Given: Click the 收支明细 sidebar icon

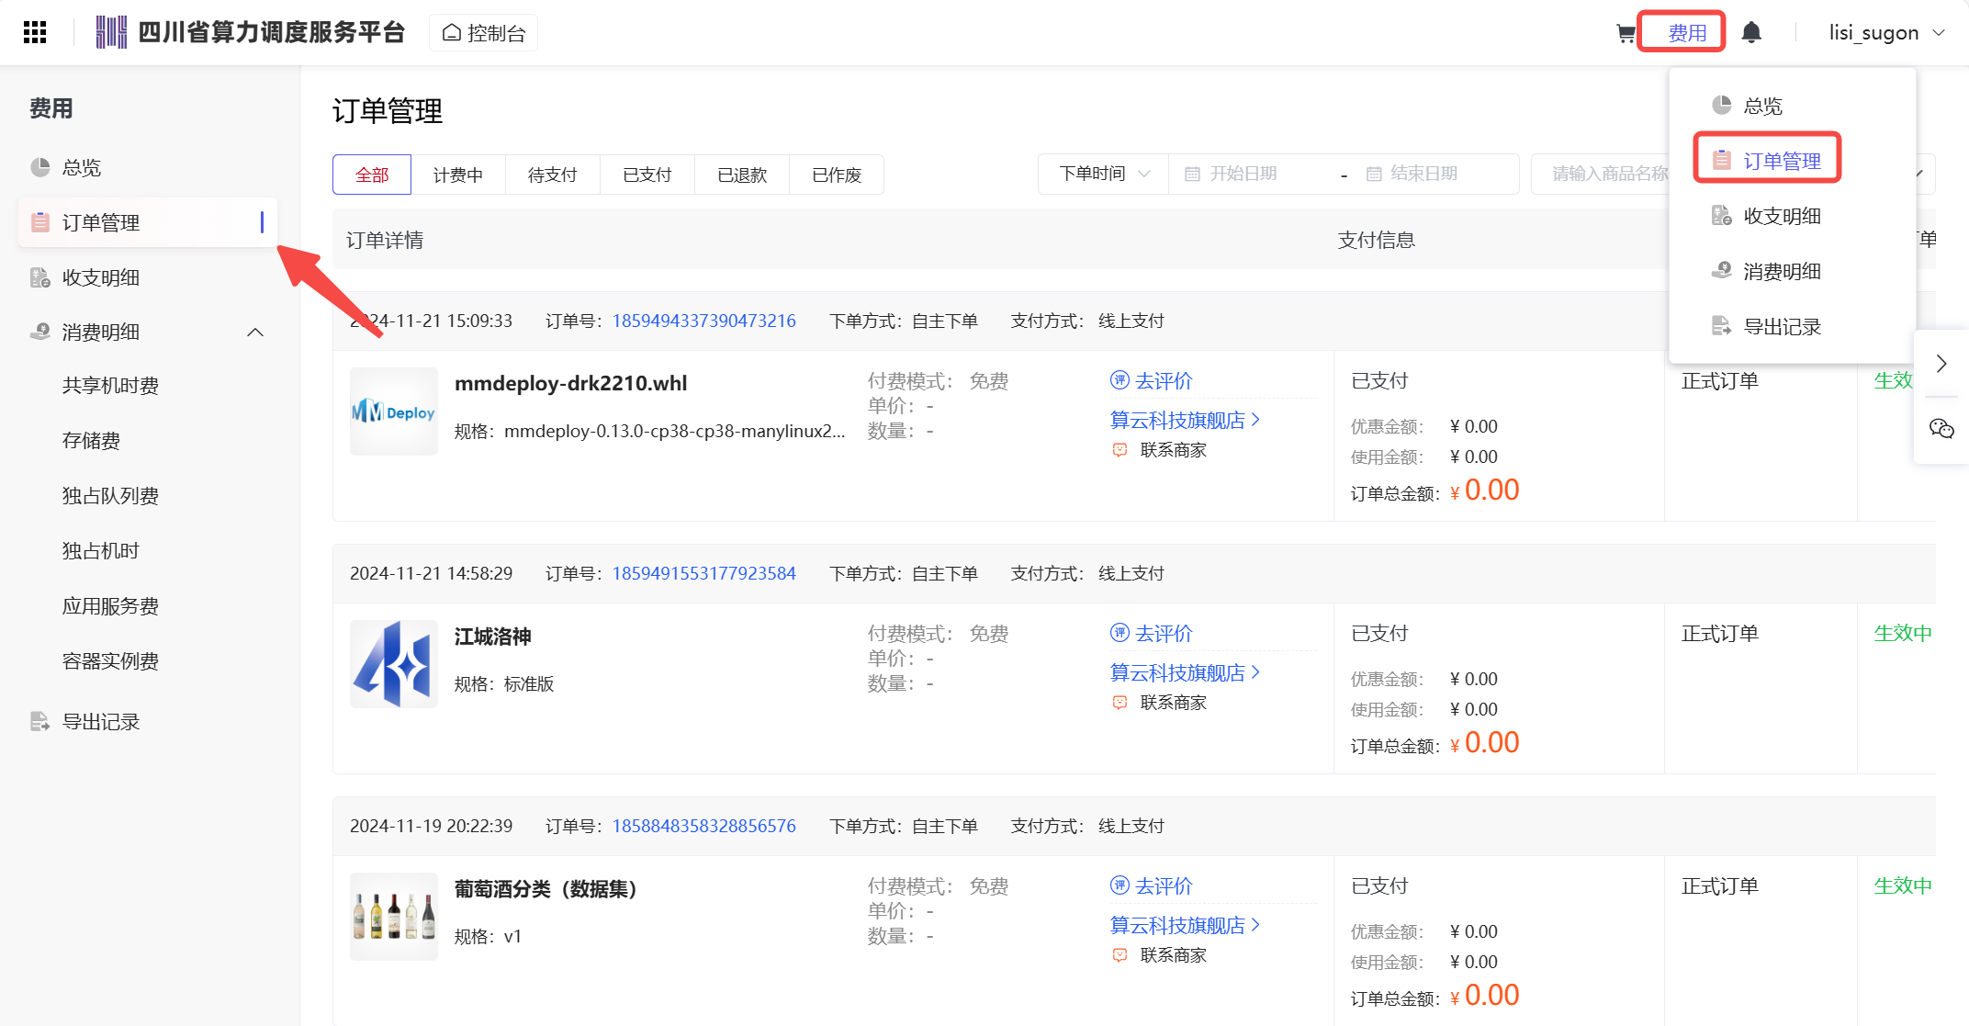Looking at the screenshot, I should point(40,277).
